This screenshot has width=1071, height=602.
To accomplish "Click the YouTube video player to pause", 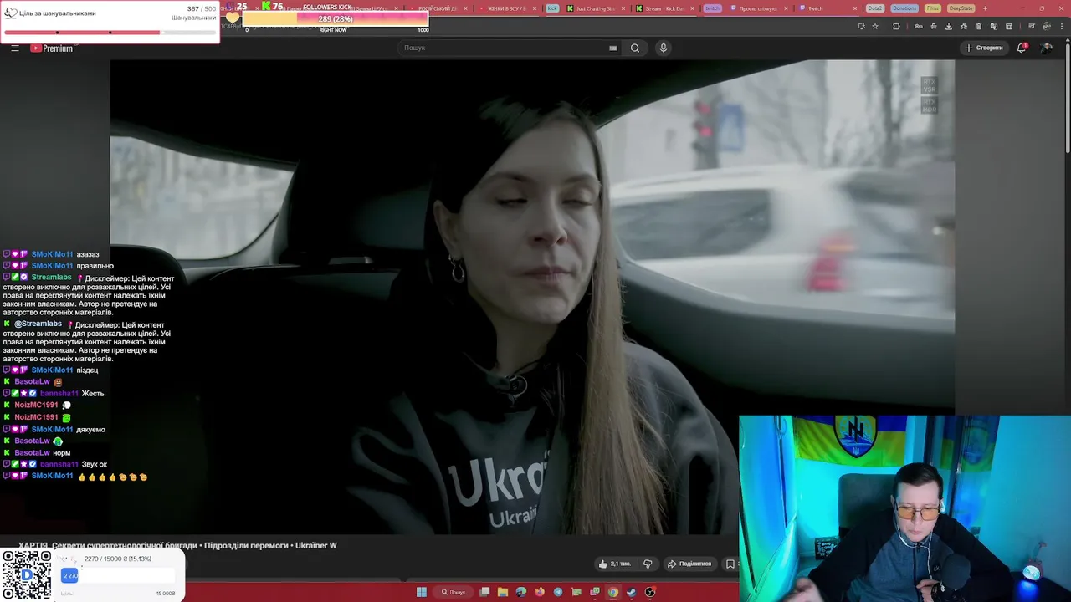I will pyautogui.click(x=532, y=297).
